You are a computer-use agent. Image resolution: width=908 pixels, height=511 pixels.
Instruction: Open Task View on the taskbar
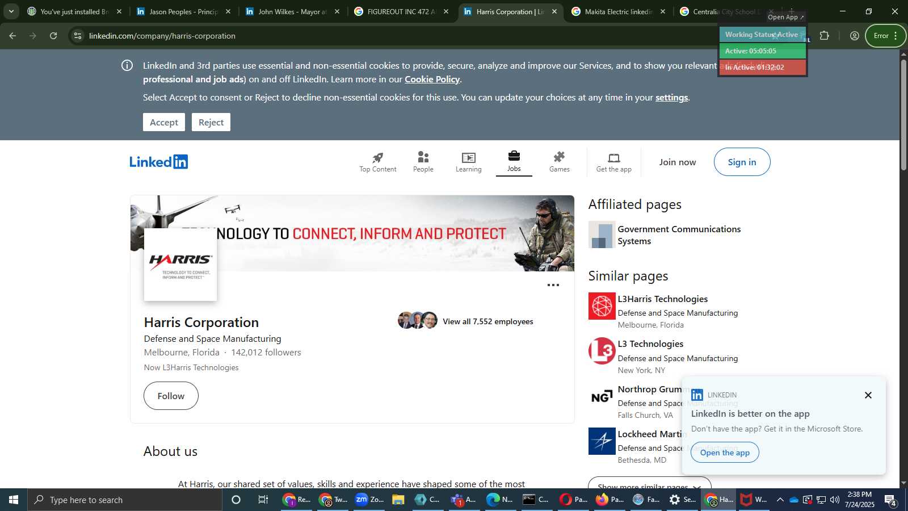click(x=263, y=500)
